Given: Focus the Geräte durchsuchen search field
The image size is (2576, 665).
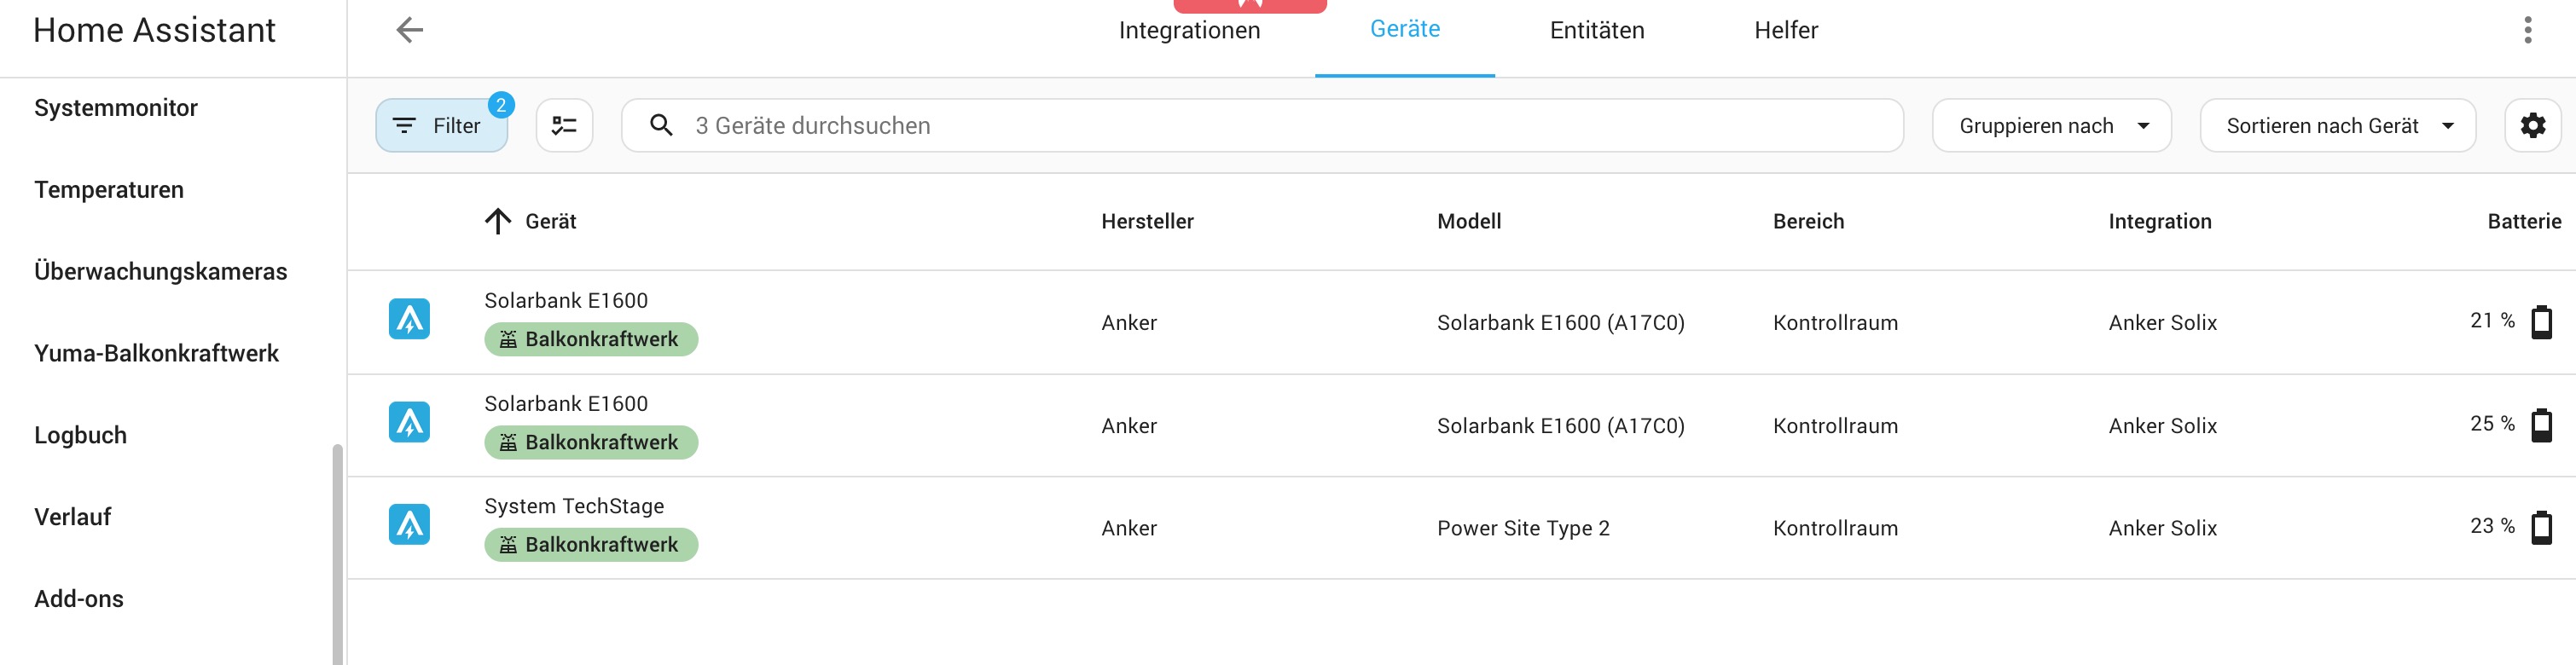Looking at the screenshot, I should [x=1262, y=125].
